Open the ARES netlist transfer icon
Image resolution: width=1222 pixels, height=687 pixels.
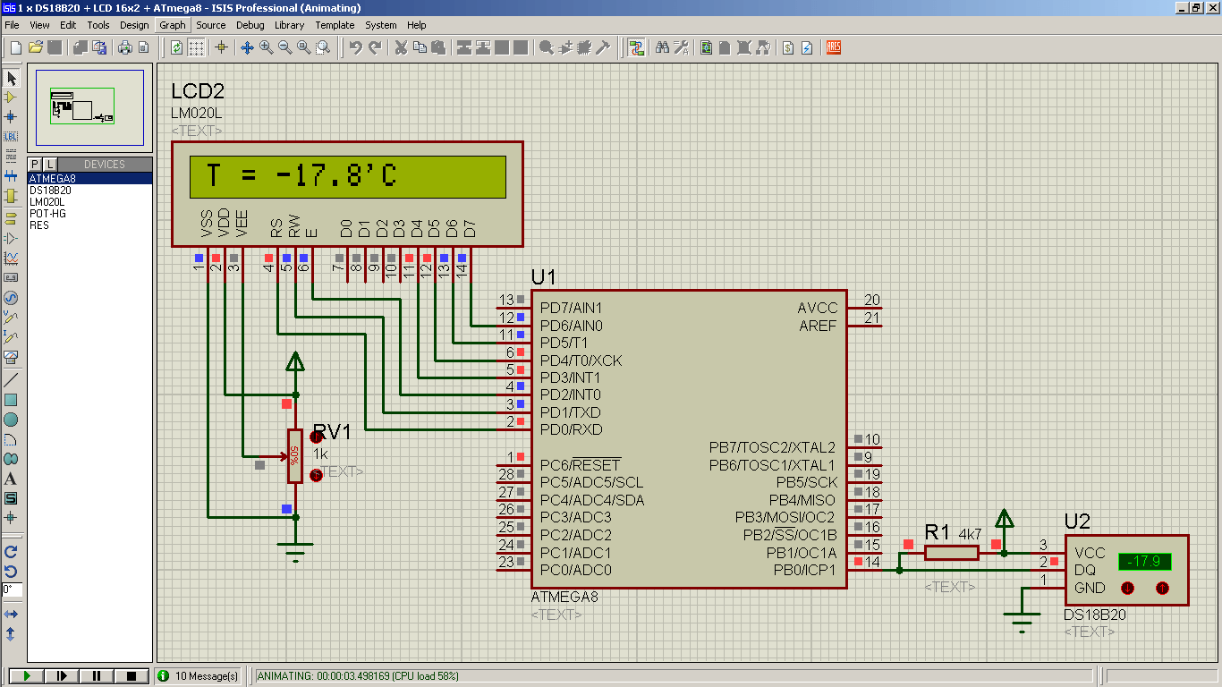(834, 47)
